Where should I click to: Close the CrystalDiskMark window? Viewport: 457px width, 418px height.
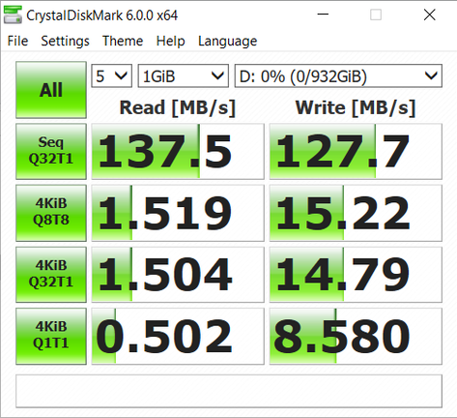[430, 15]
